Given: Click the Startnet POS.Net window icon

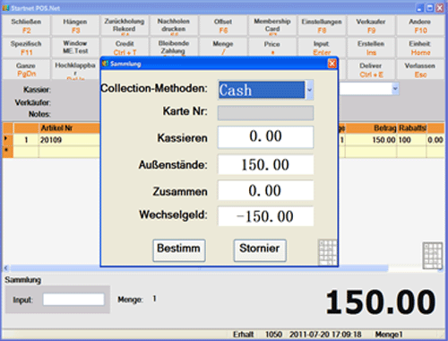Looking at the screenshot, I should tap(5, 8).
